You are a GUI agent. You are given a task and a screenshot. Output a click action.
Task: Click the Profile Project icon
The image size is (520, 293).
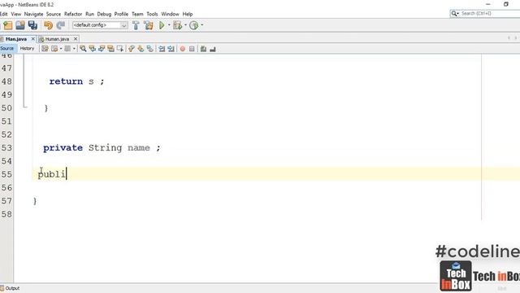point(193,25)
